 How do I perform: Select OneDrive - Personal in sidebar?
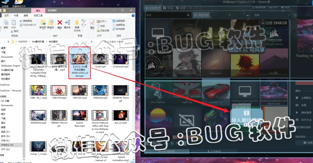click(x=11, y=90)
